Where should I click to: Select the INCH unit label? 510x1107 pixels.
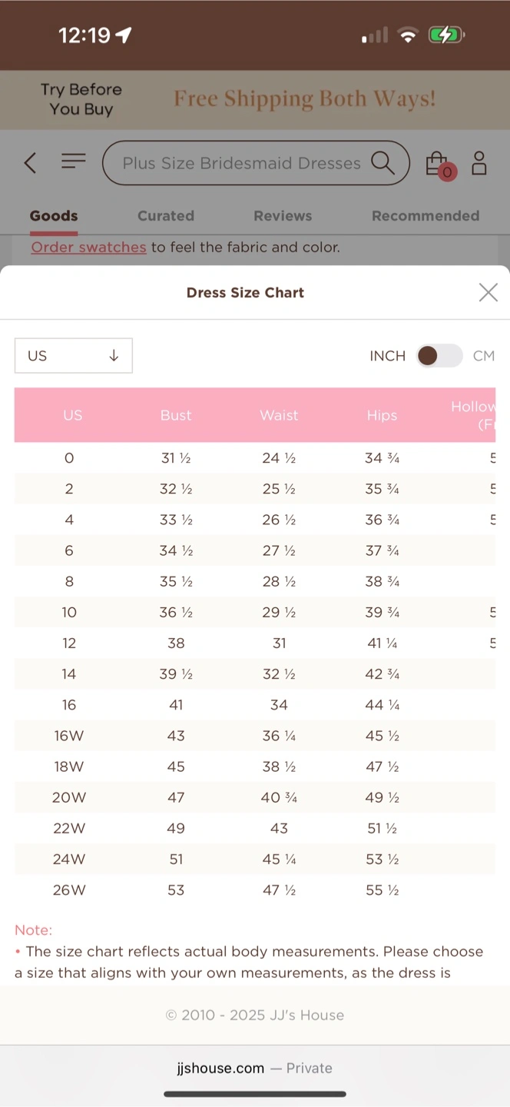pyautogui.click(x=387, y=356)
